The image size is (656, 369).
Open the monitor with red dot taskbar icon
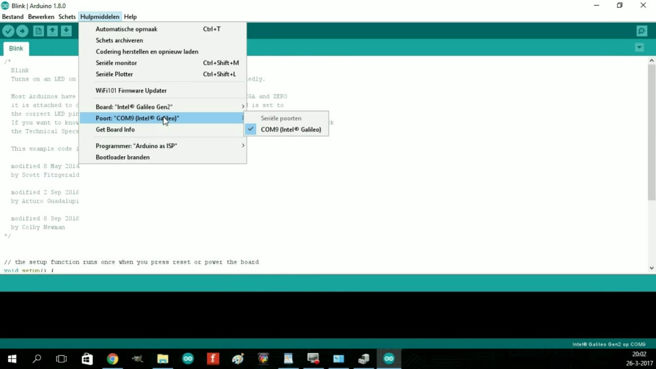[314, 358]
